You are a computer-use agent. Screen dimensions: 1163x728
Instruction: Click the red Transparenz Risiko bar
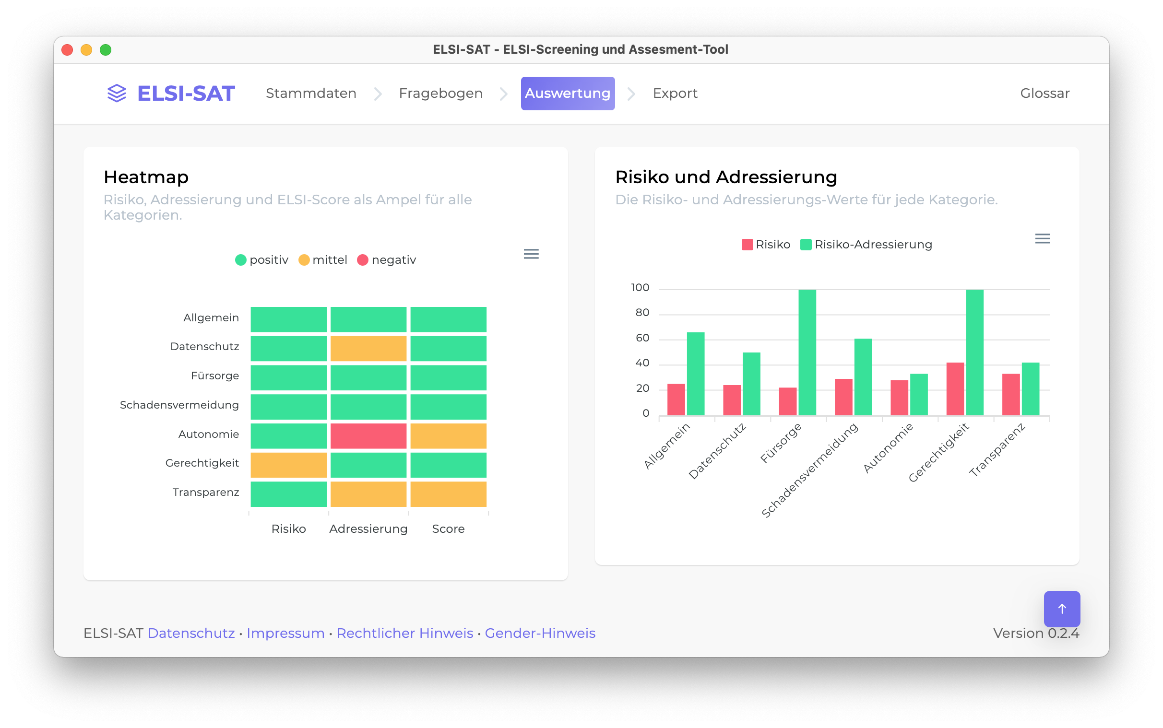tap(1011, 395)
